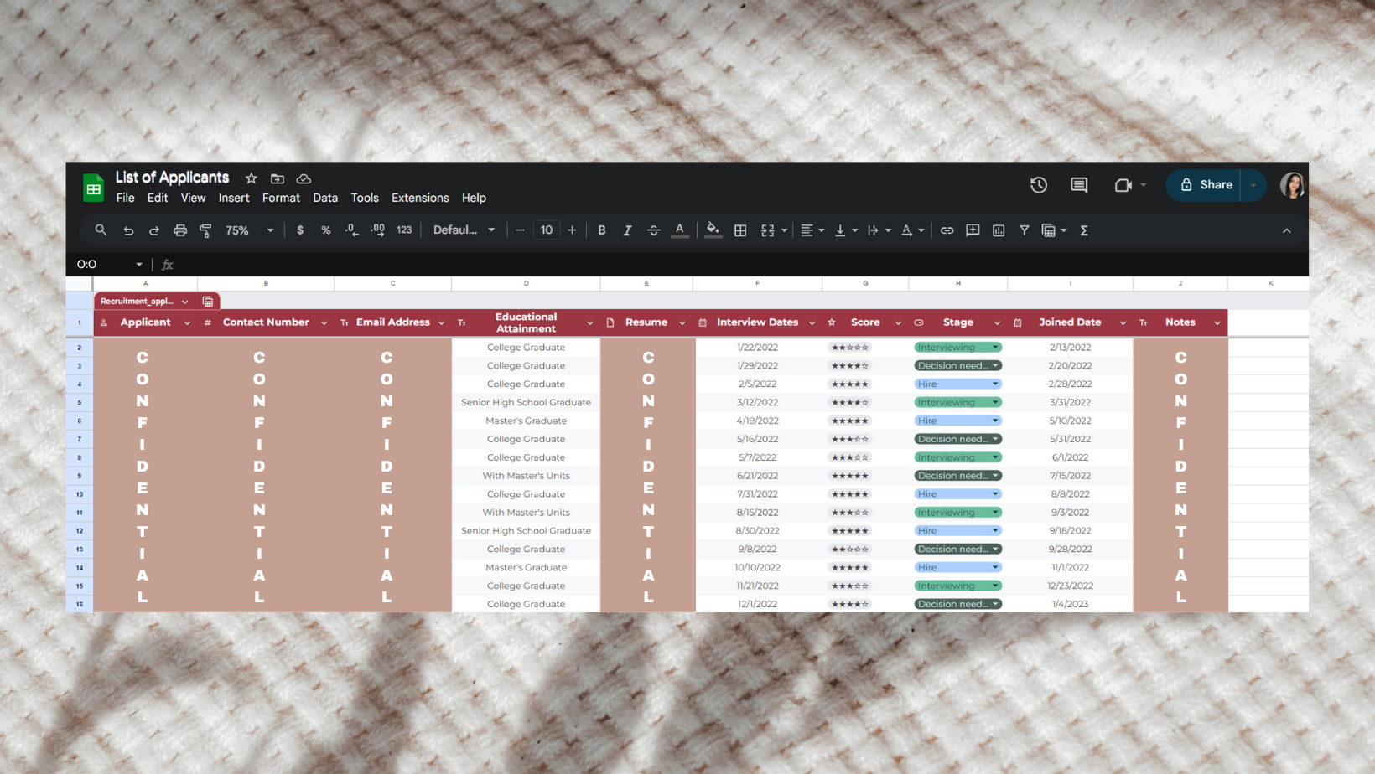Click the Share button

(1206, 185)
